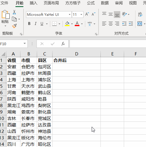
Task: Expand phonetic guide dropdown arrow
Action: (x=94, y=24)
